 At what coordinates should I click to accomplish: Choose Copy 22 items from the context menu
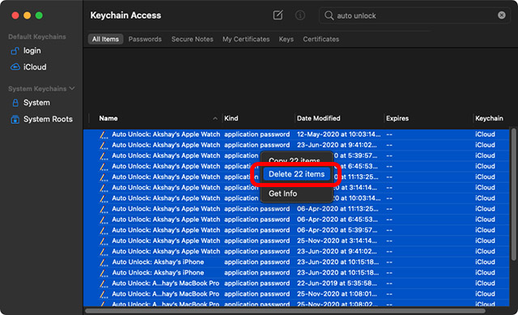click(294, 160)
